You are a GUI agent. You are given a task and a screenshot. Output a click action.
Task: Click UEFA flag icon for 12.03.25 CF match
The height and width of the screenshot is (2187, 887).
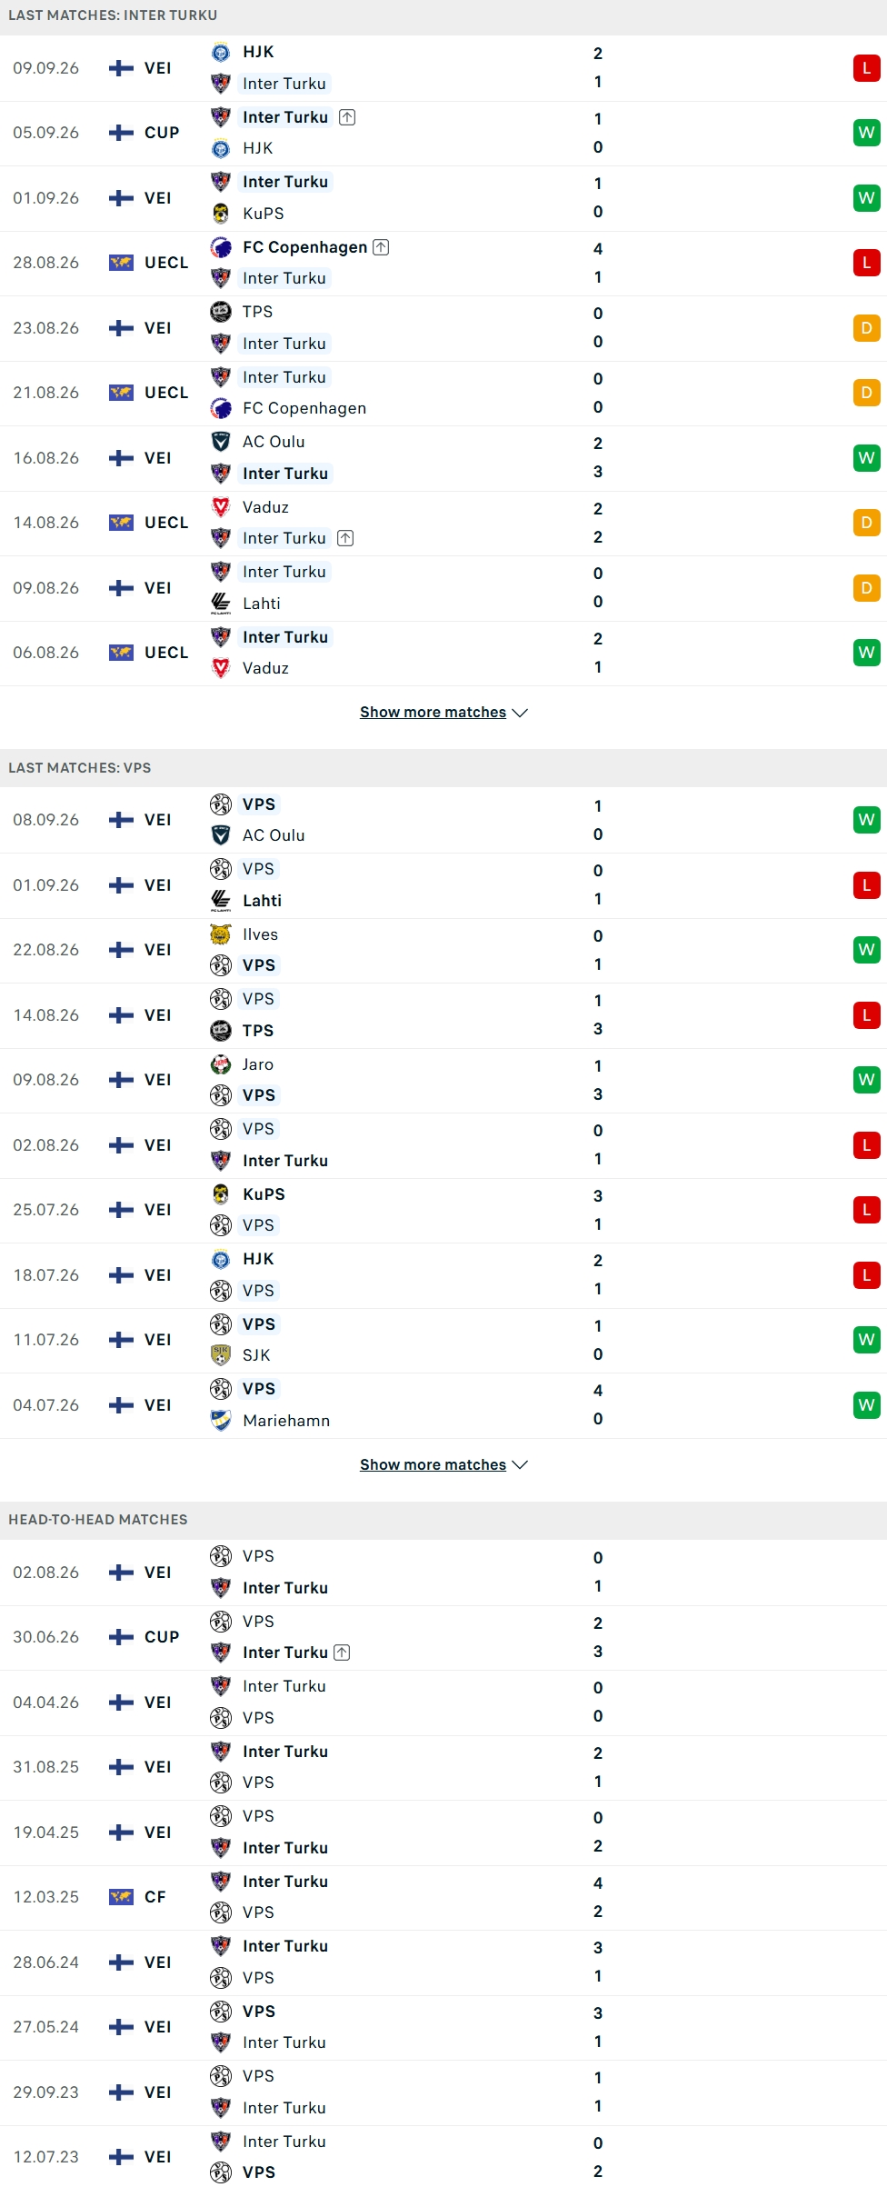click(x=121, y=1897)
